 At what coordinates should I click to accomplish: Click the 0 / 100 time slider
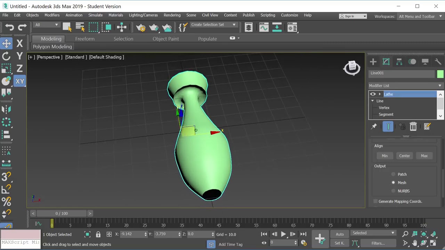pyautogui.click(x=62, y=214)
